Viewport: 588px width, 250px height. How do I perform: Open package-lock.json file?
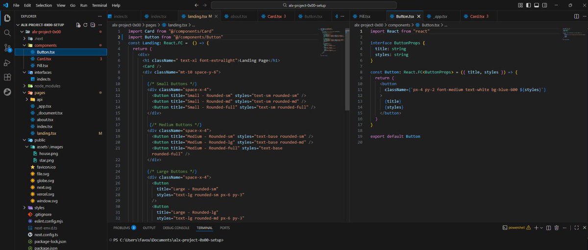pos(50,241)
